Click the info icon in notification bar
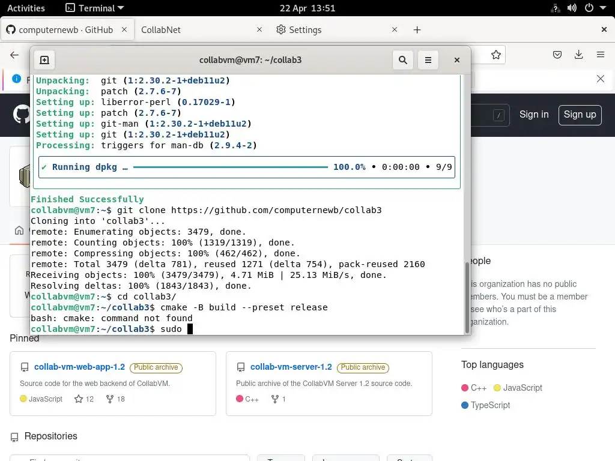 (x=16, y=79)
